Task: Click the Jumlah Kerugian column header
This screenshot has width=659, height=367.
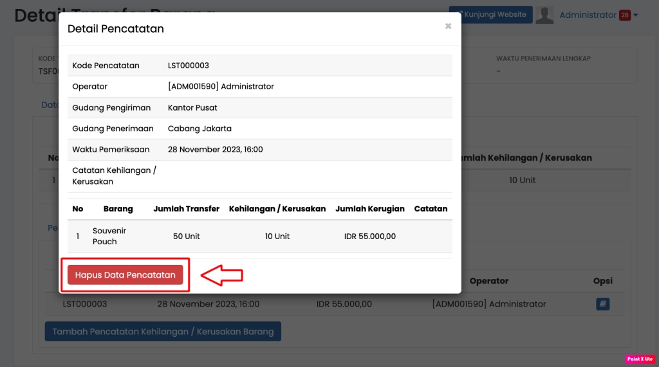Action: pos(370,209)
